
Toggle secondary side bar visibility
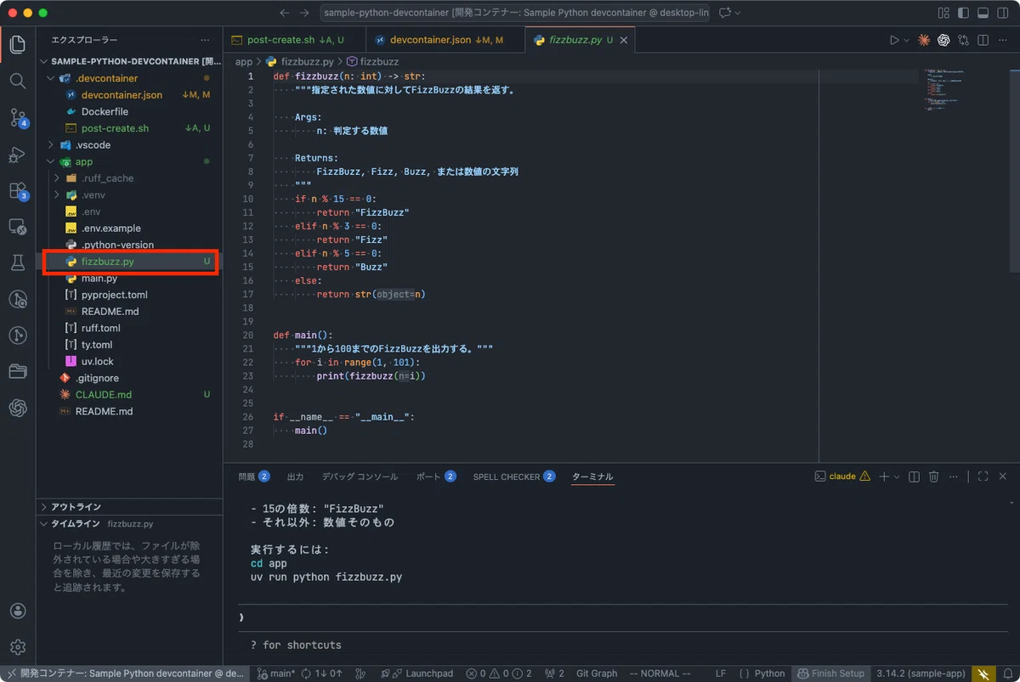[x=1002, y=13]
